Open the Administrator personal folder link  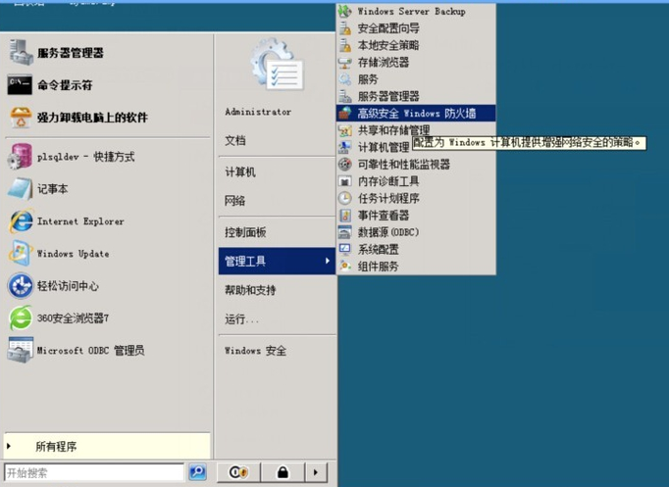[258, 112]
